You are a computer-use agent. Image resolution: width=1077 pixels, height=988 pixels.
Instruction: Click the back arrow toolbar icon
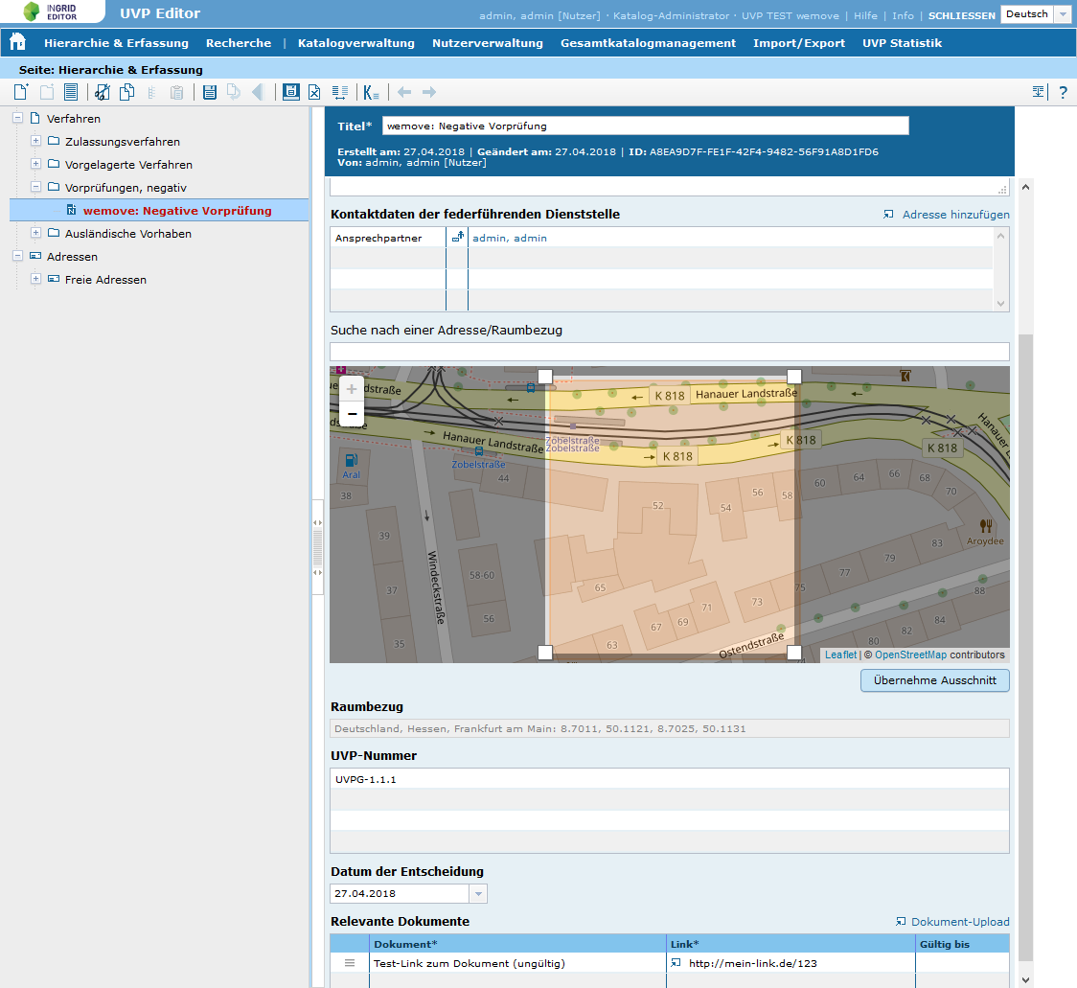pyautogui.click(x=404, y=92)
